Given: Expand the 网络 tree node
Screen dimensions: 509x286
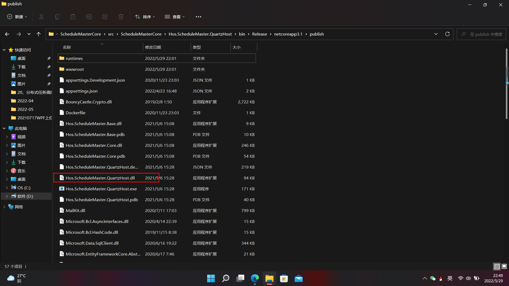Looking at the screenshot, I should pyautogui.click(x=4, y=207).
